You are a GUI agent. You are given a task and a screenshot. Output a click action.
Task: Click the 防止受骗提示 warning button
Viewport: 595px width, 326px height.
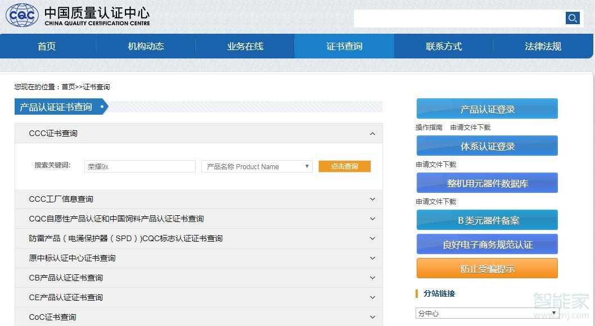(486, 268)
